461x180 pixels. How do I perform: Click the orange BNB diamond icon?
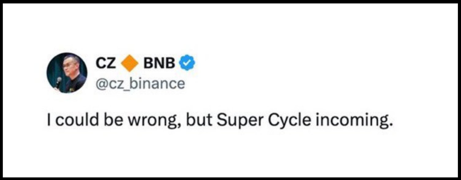pyautogui.click(x=129, y=63)
